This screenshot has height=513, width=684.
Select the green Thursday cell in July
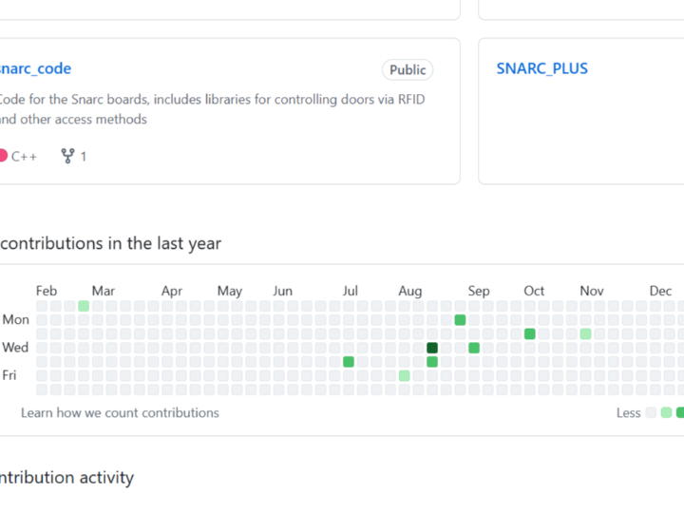pyautogui.click(x=349, y=362)
